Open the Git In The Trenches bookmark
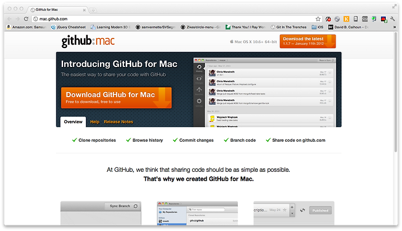402x231 pixels. (289, 27)
